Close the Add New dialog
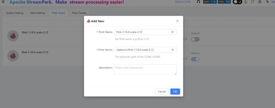 177,21
